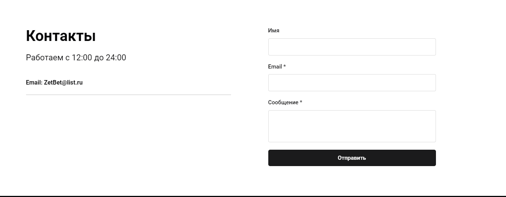Click the Email * label above the field
Viewport: 506px width, 197px height.
[x=276, y=67]
